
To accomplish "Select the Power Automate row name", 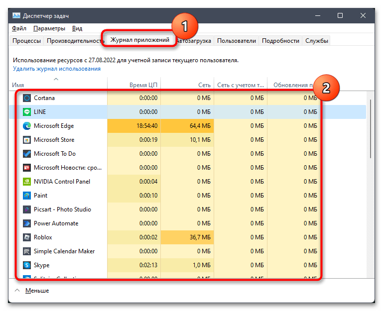I will pos(56,223).
